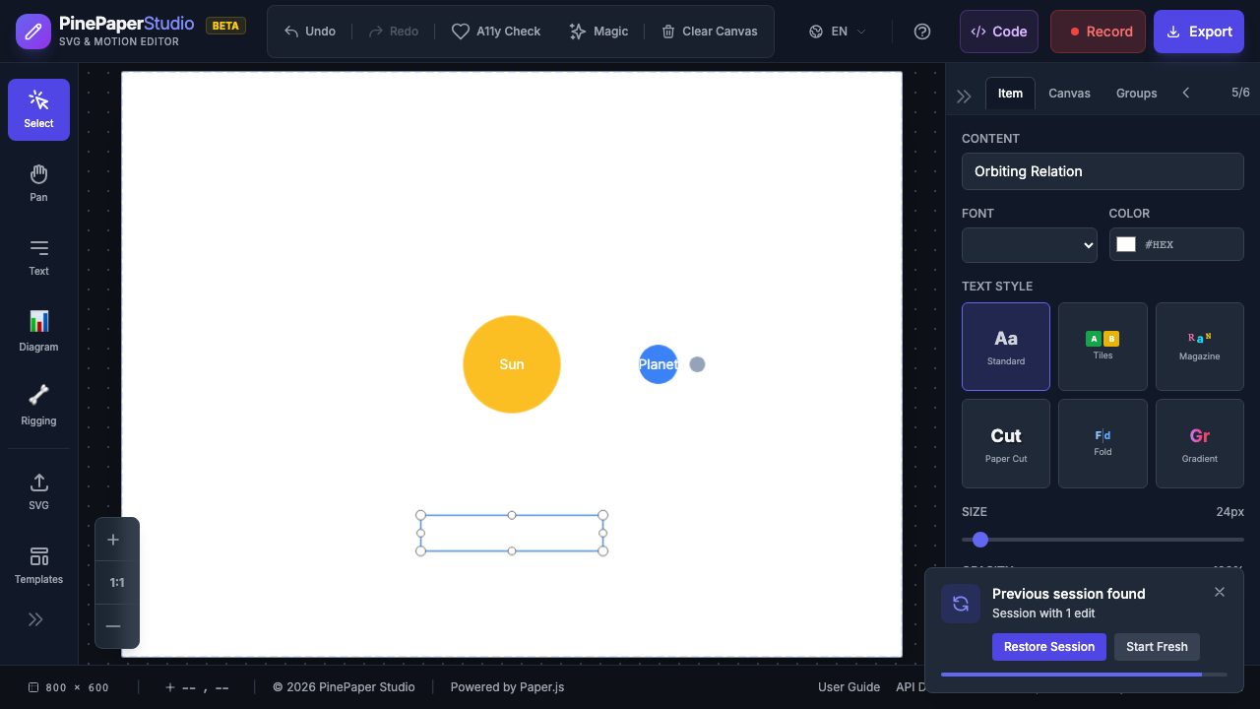
Task: Restore the previous session
Action: click(1048, 646)
